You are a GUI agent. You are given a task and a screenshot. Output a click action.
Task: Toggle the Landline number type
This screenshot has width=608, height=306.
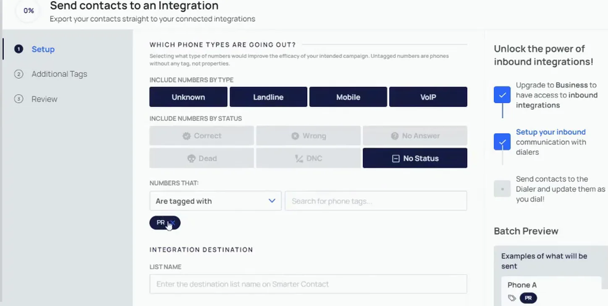[x=268, y=97]
